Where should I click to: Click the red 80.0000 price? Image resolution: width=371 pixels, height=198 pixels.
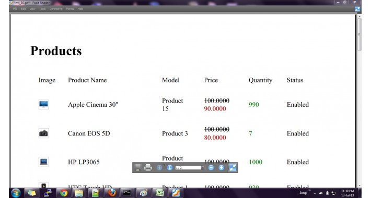click(215, 138)
